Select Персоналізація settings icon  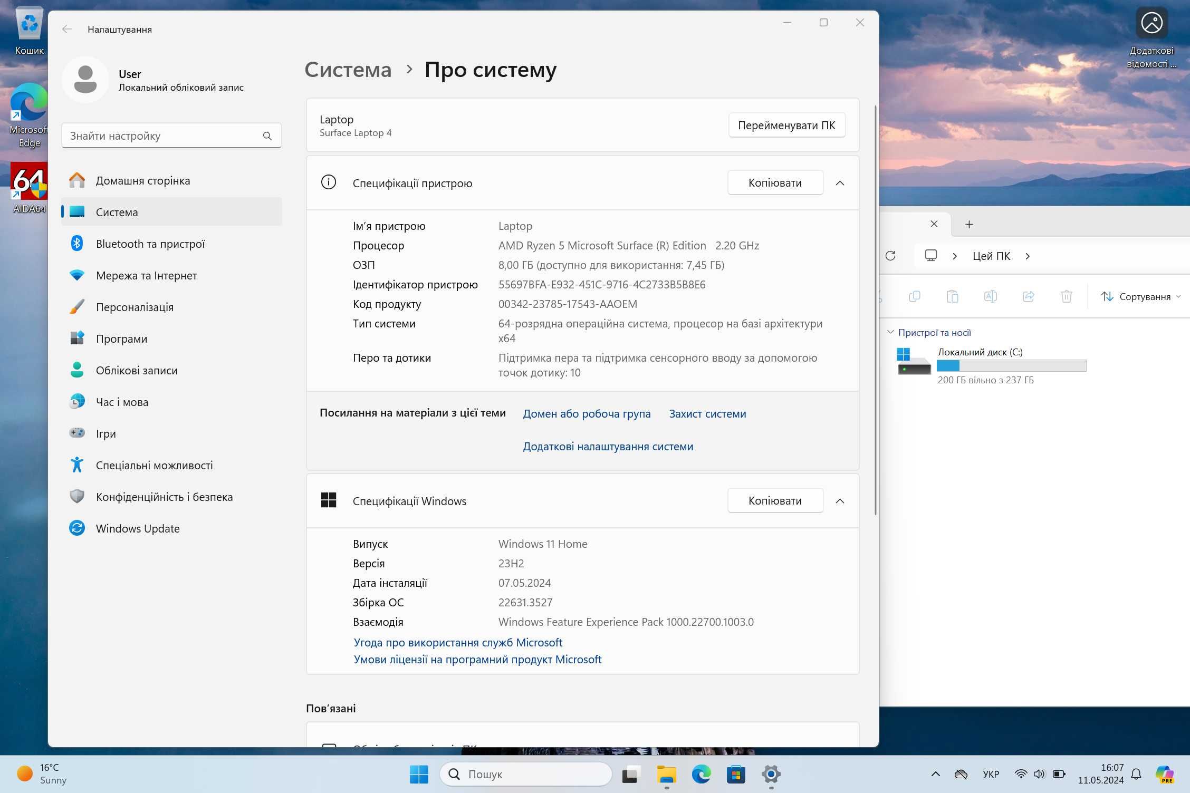coord(77,306)
